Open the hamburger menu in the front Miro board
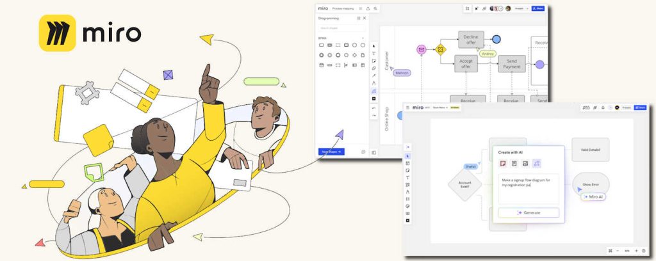This screenshot has height=261, width=656. click(x=407, y=107)
